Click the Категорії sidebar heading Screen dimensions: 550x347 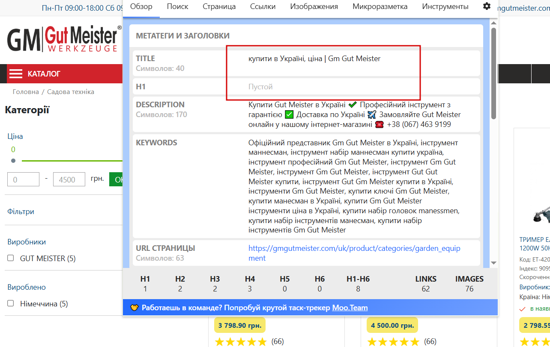tap(27, 110)
